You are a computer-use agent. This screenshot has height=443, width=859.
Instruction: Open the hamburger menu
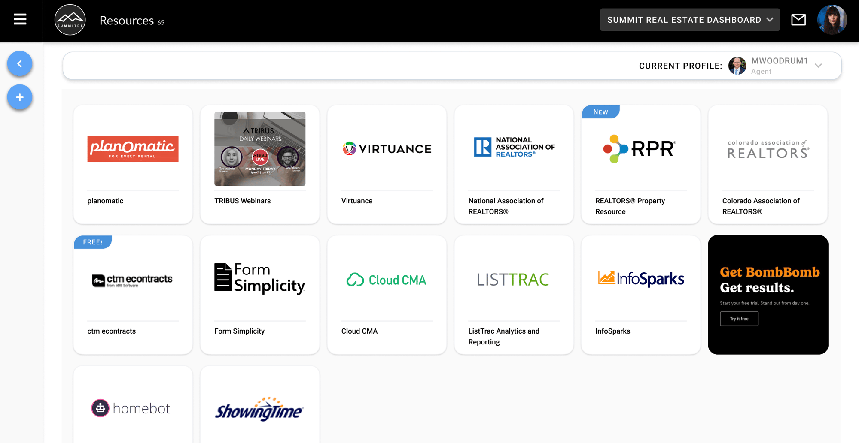(20, 19)
